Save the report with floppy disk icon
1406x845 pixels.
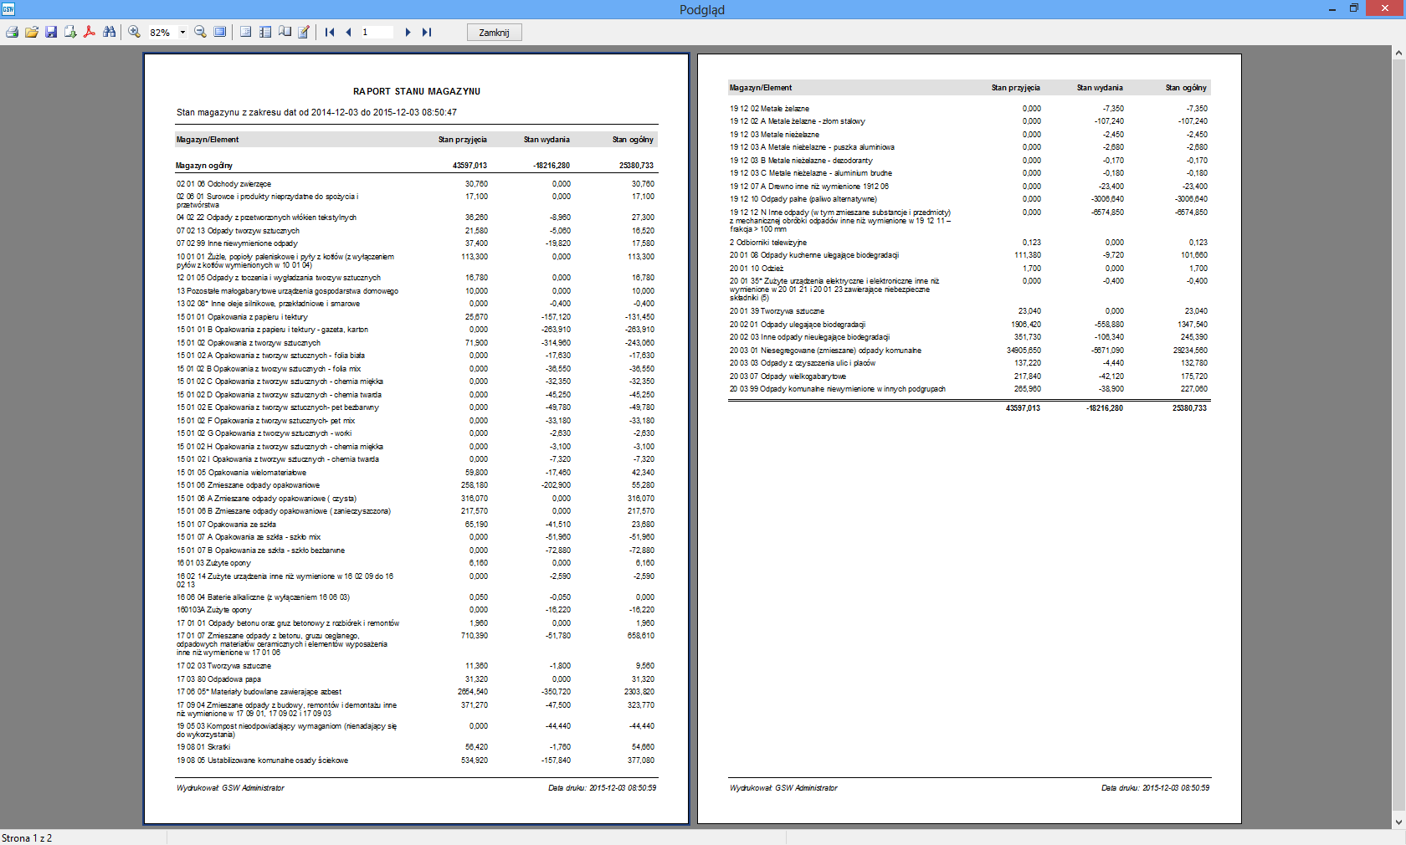[x=51, y=32]
